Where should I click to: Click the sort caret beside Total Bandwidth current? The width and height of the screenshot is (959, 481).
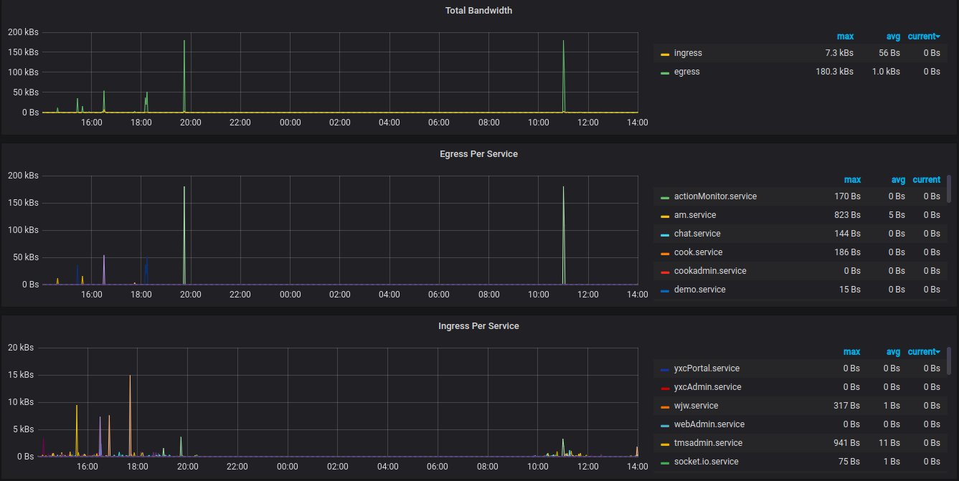click(x=938, y=37)
